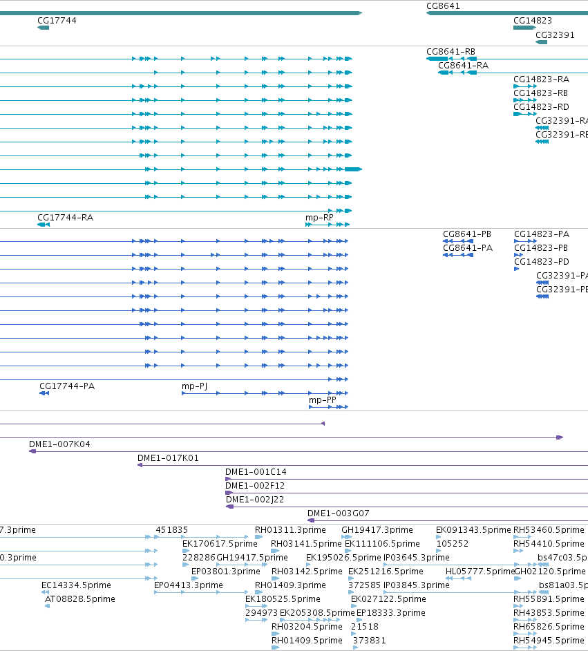Viewport: 588px width, 651px height.
Task: Click transcript CG14823-RB
Action: [x=540, y=93]
